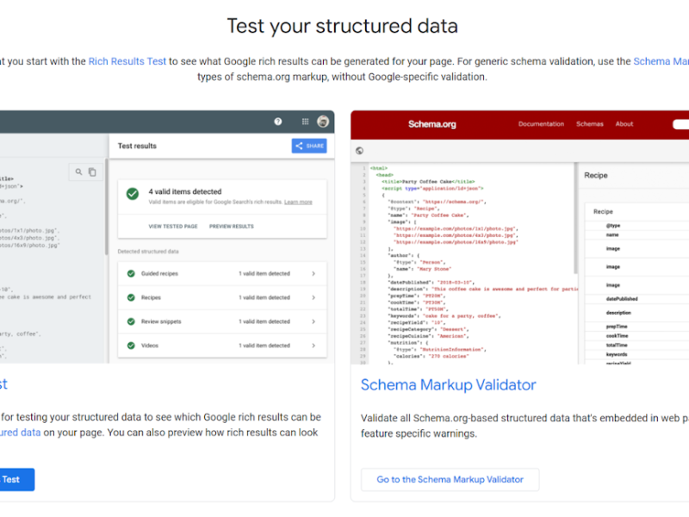689x517 pixels.
Task: Select the Schemas menu item
Action: click(x=590, y=124)
